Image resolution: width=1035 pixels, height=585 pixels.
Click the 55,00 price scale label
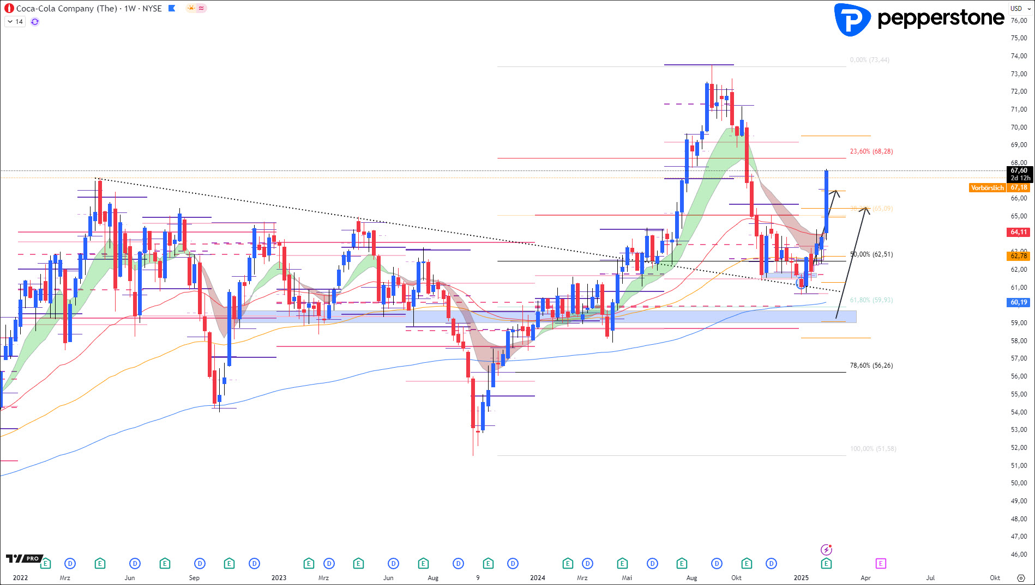1019,394
